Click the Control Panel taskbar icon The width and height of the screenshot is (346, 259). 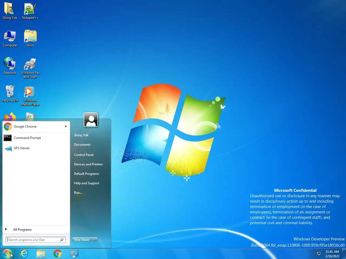[74, 254]
